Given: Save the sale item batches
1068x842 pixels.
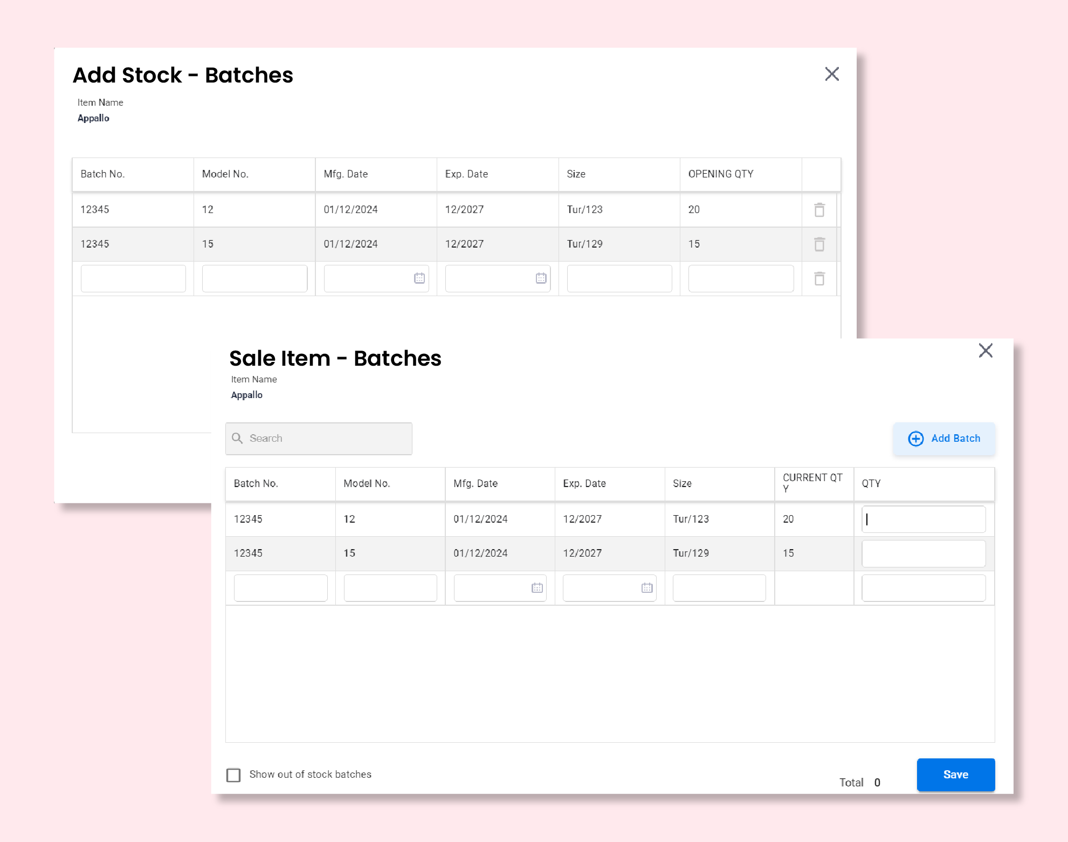Looking at the screenshot, I should (x=955, y=775).
